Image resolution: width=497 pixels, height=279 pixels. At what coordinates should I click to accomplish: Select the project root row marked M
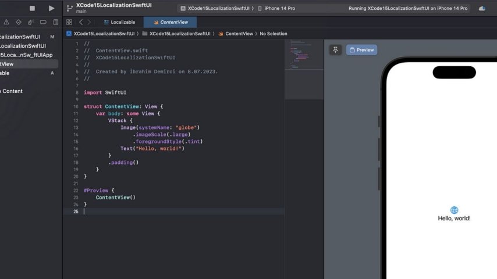pos(28,37)
